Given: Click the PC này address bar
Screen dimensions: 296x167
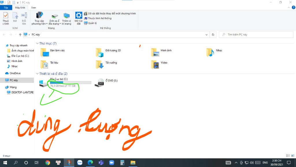Looking at the screenshot, I should pyautogui.click(x=116, y=35).
